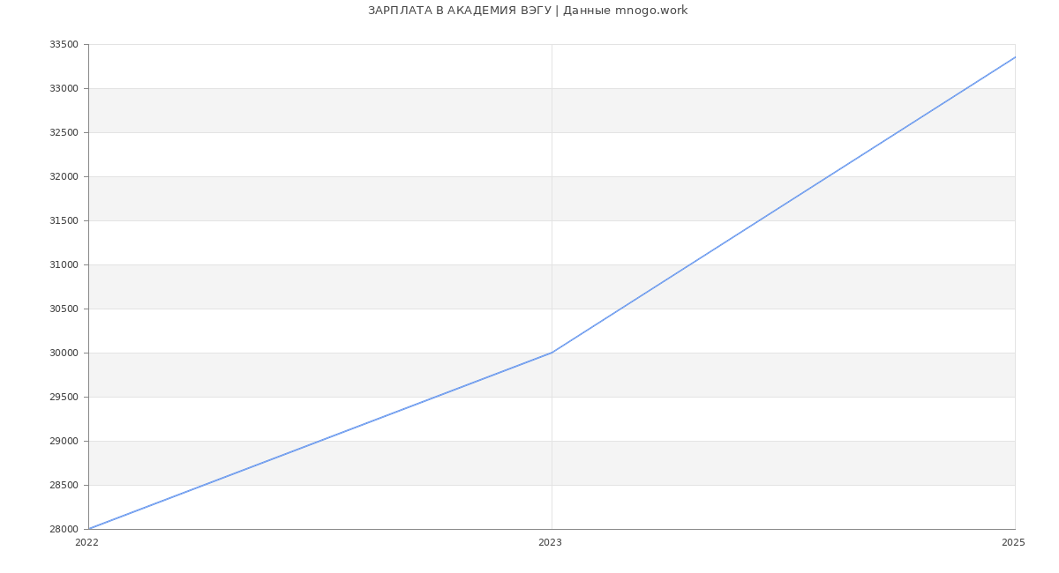This screenshot has height=573, width=1059.
Task: Click the 29000 y-axis label
Action: point(64,442)
